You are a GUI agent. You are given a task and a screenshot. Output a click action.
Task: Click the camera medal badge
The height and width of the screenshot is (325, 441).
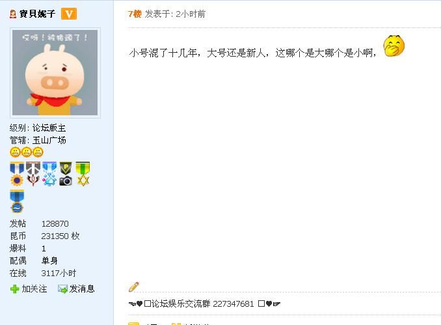point(66,174)
